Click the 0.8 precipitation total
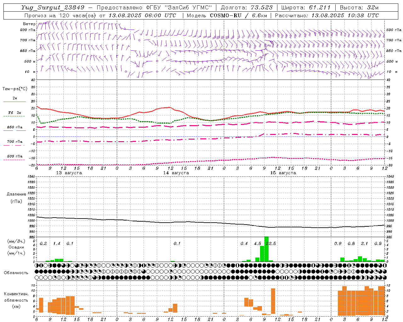 click(x=351, y=244)
